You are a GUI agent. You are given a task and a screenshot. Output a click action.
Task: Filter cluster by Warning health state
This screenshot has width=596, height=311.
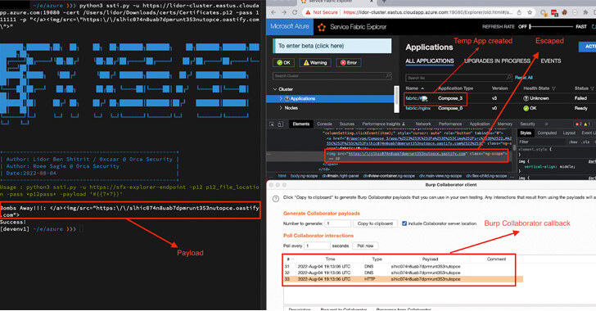[314, 63]
